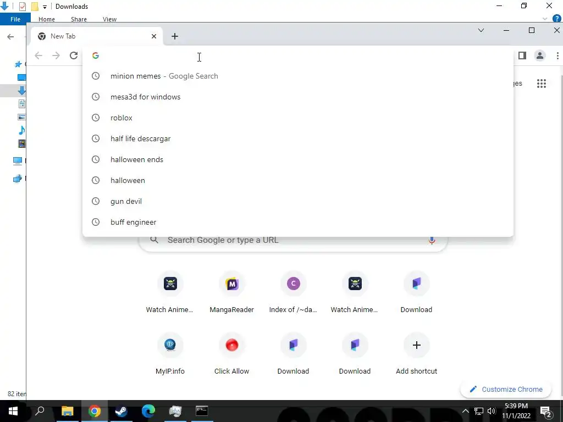Click the 'Search Google or type a URL' box
This screenshot has width=563, height=422.
pyautogui.click(x=293, y=240)
